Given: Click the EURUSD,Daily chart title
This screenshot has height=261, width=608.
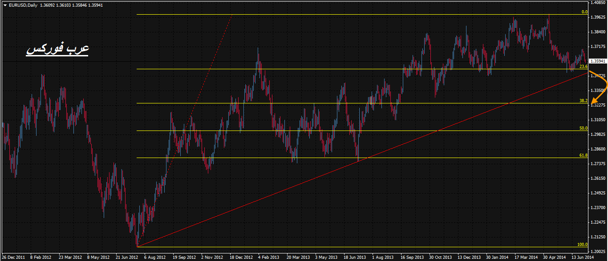Looking at the screenshot, I should coord(23,5).
